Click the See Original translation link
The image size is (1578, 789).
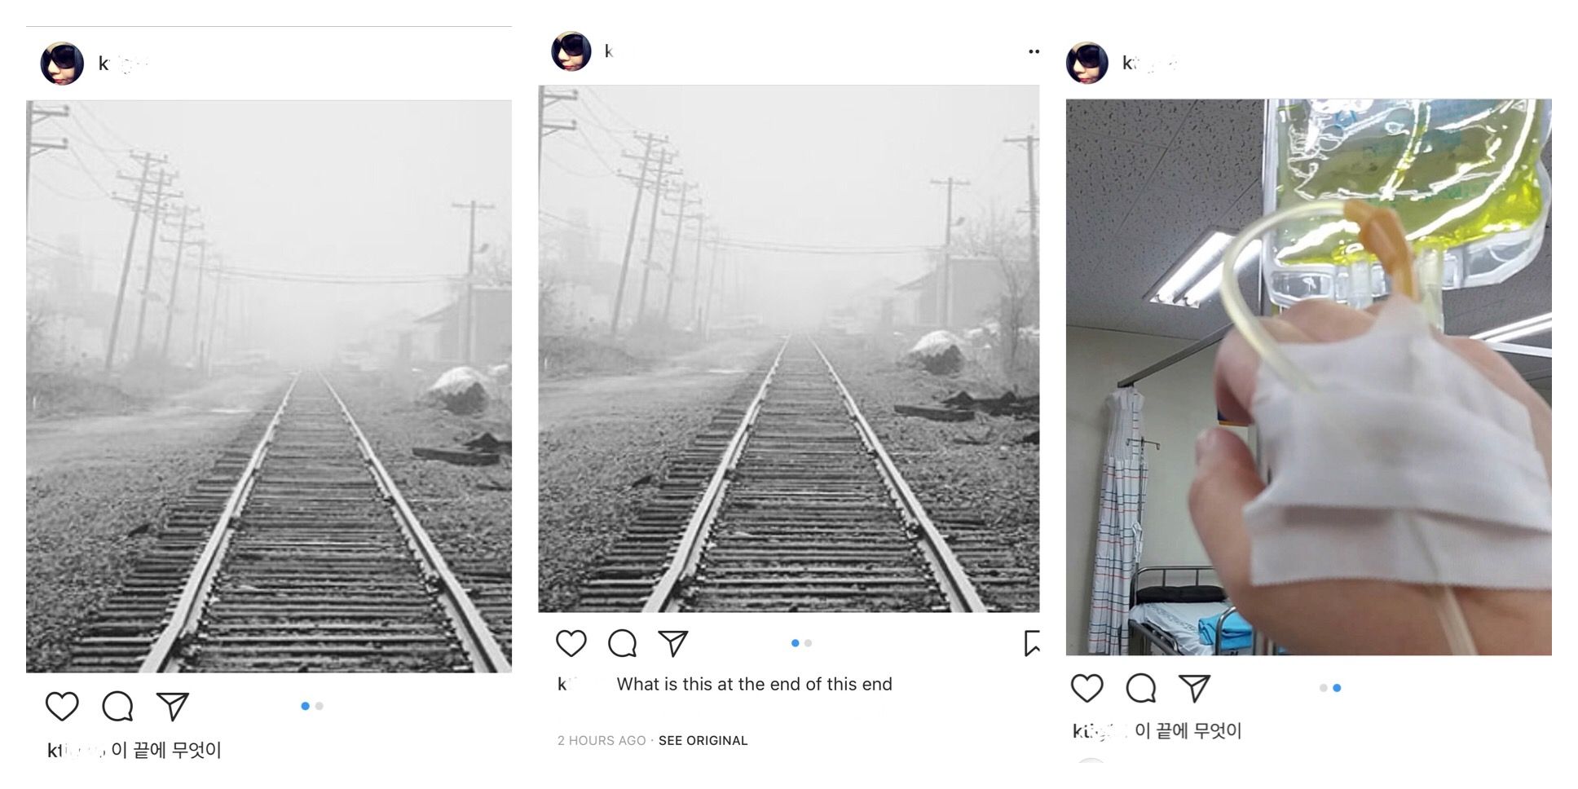click(x=703, y=740)
